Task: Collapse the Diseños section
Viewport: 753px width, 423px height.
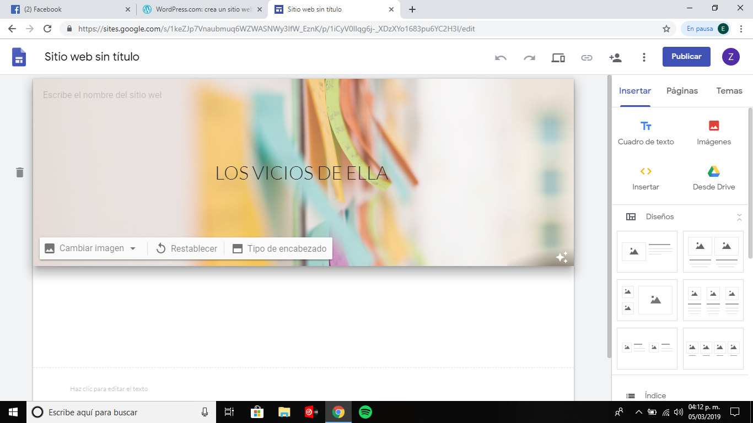Action: coord(739,217)
